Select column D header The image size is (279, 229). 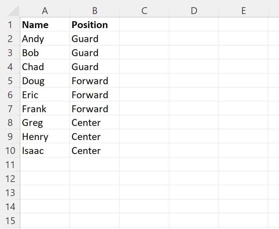click(x=194, y=11)
